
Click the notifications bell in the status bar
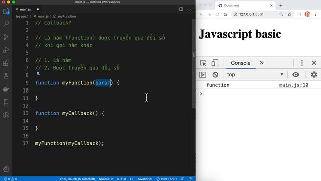[x=190, y=179]
